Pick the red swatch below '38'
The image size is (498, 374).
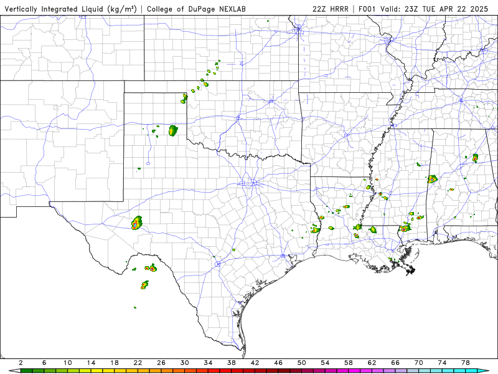tap(238, 371)
